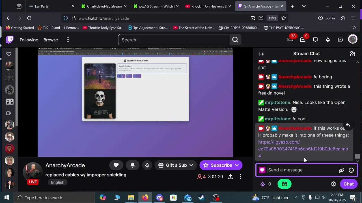Toggle the notification bell for AnarchyArcade
The image size is (362, 203).
click(133, 165)
